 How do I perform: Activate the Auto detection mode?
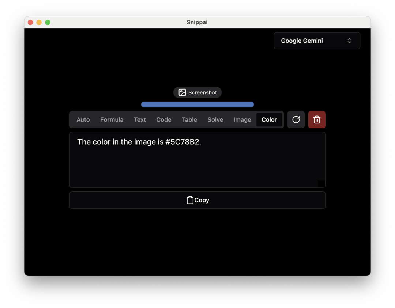tap(83, 119)
